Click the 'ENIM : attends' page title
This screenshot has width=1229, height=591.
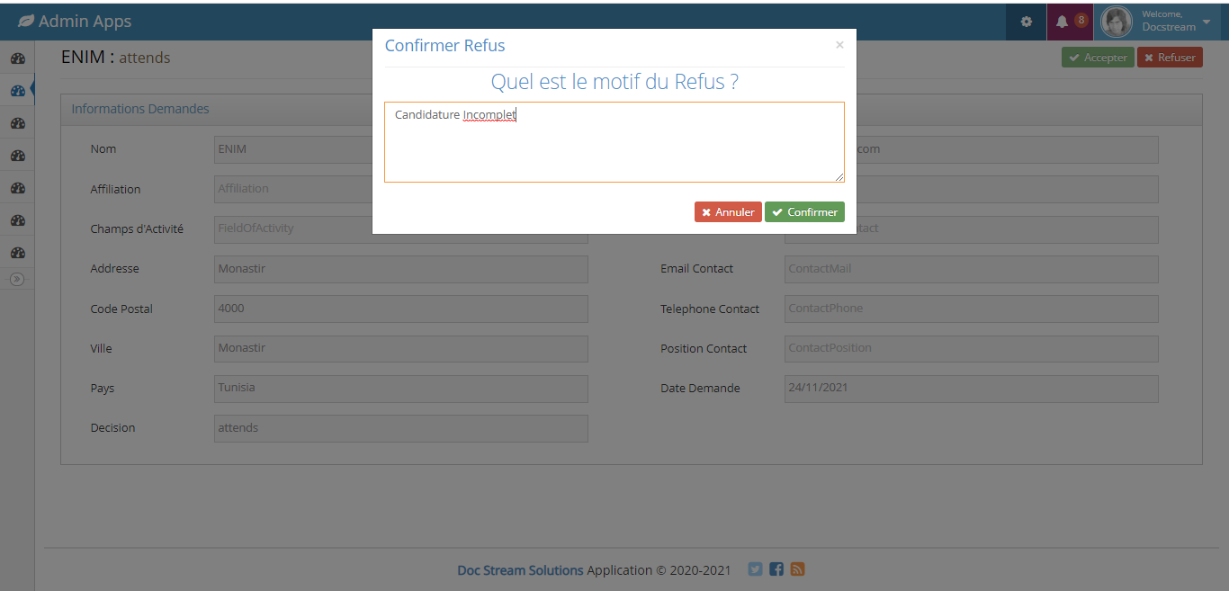click(x=116, y=58)
